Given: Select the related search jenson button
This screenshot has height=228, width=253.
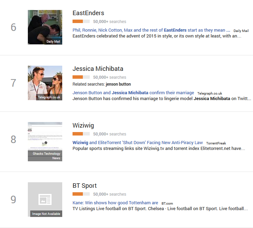Looking at the screenshot, I should [x=118, y=84].
